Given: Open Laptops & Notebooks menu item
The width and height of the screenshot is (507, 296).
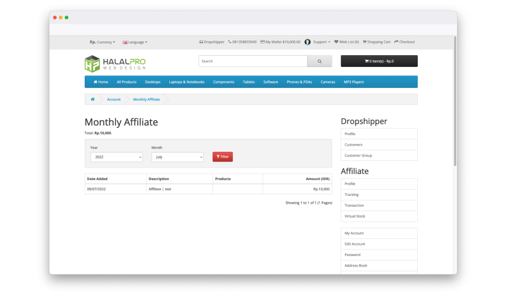Looking at the screenshot, I should tap(187, 82).
